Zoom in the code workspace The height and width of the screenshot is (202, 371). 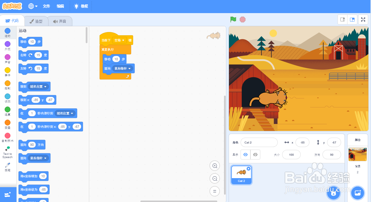click(x=215, y=166)
